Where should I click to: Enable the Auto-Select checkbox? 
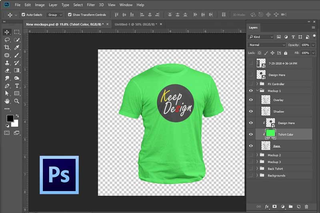coord(23,15)
